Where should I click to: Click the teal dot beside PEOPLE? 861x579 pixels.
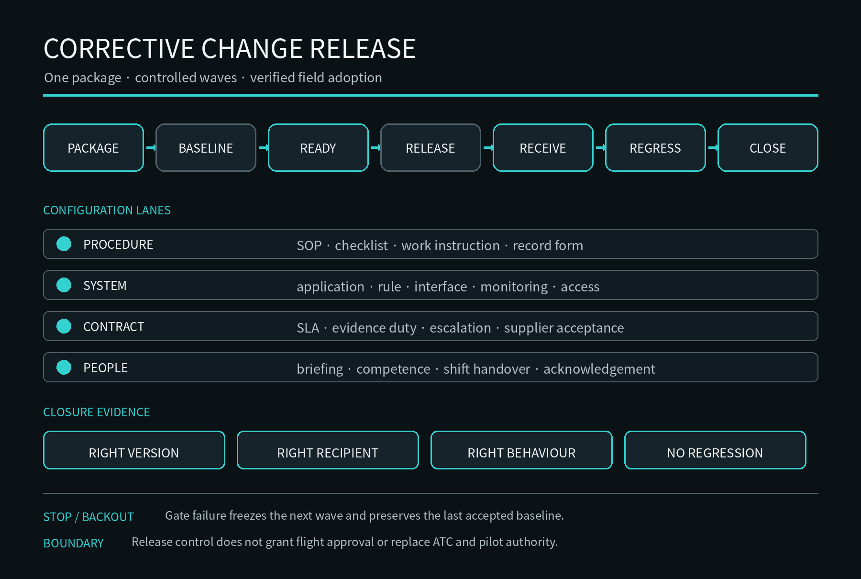tap(64, 367)
